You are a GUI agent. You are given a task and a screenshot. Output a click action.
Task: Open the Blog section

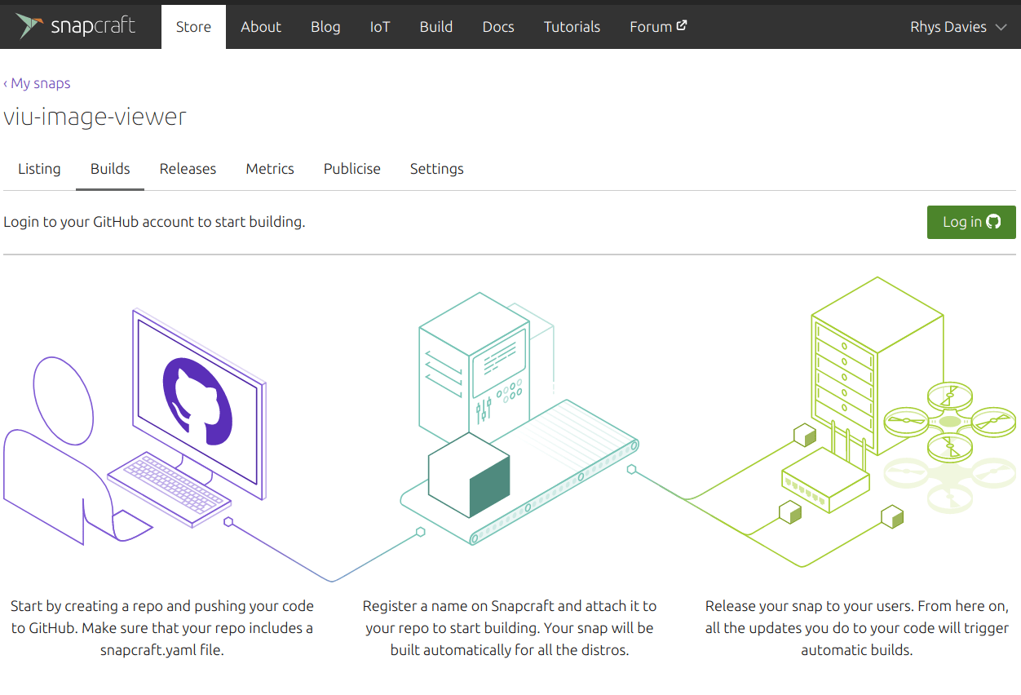pyautogui.click(x=325, y=27)
